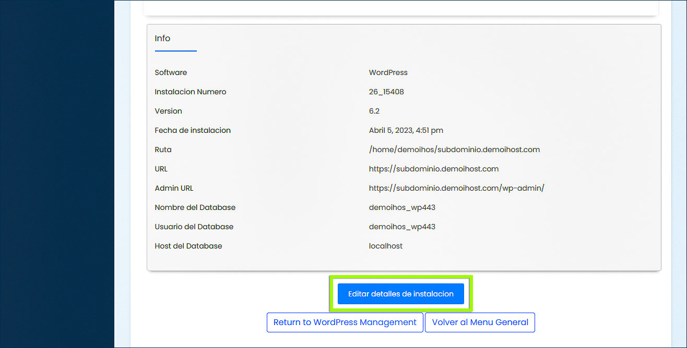Click the Ruta row label

(163, 150)
